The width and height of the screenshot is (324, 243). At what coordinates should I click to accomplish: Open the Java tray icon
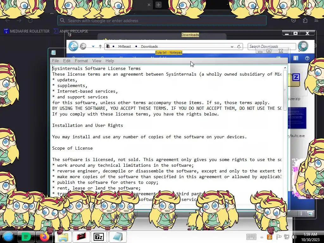[x=270, y=237]
